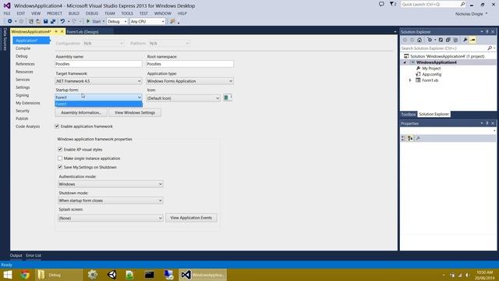The width and height of the screenshot is (499, 281).
Task: Click the View Application Events button
Action: point(191,218)
